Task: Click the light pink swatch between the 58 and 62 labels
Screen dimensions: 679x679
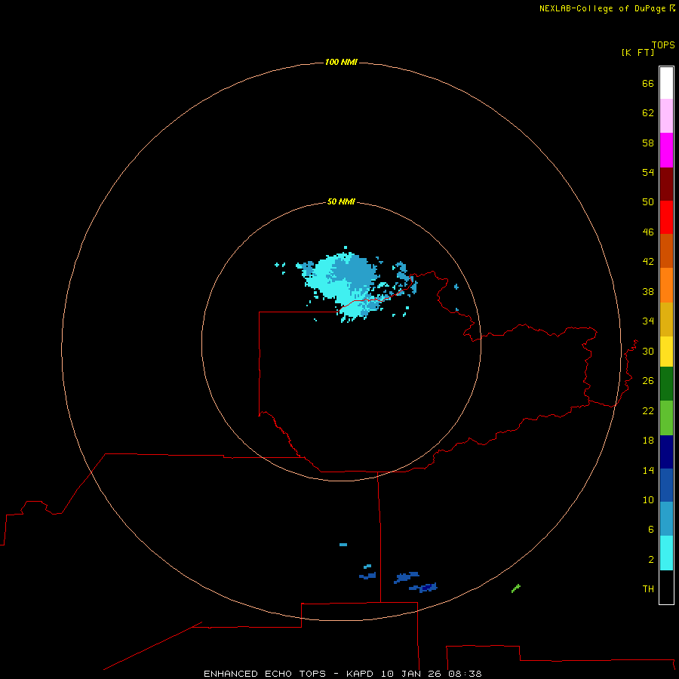Action: [666, 115]
